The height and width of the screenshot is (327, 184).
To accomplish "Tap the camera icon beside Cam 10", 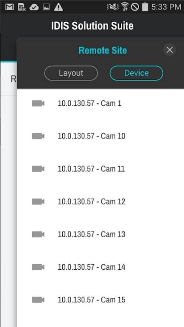I will [38, 136].
